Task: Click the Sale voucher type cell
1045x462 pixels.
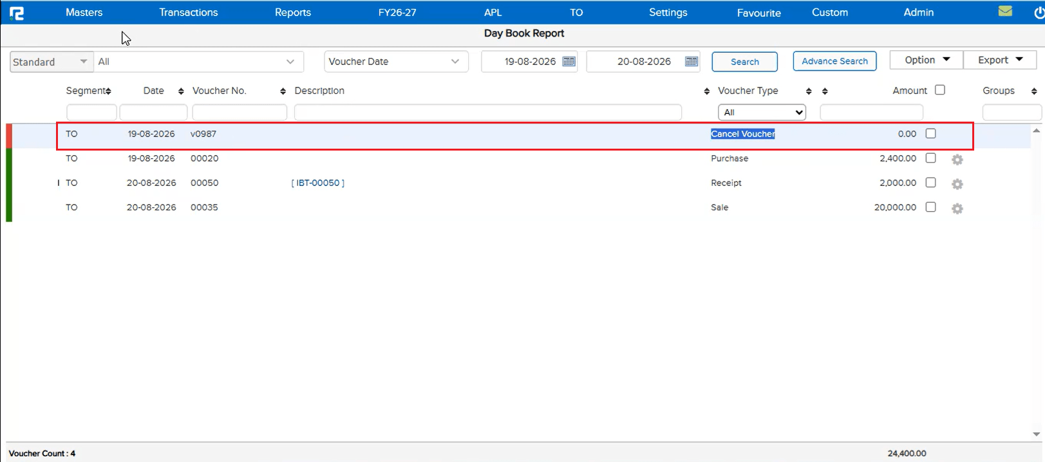Action: tap(720, 207)
